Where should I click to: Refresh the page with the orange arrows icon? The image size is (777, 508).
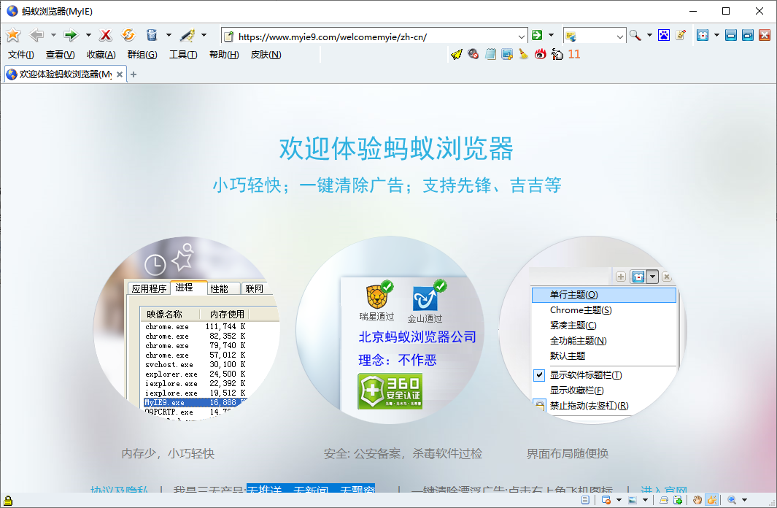[128, 35]
